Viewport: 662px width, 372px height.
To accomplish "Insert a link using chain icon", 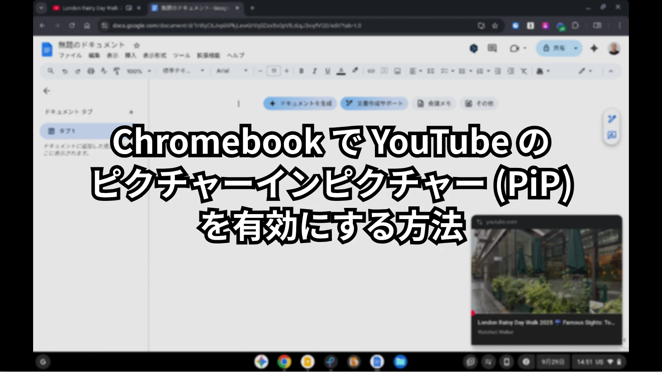I will [x=371, y=71].
